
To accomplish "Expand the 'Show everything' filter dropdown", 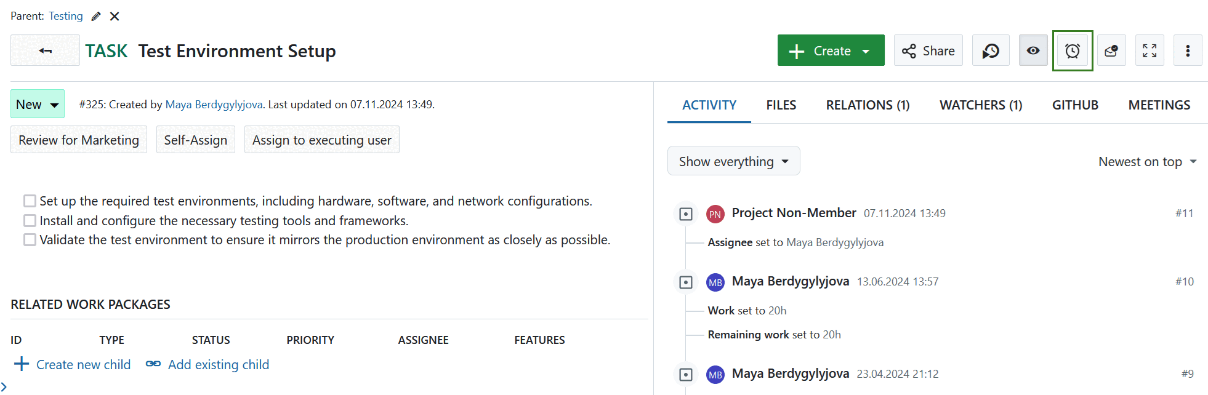I will point(733,161).
